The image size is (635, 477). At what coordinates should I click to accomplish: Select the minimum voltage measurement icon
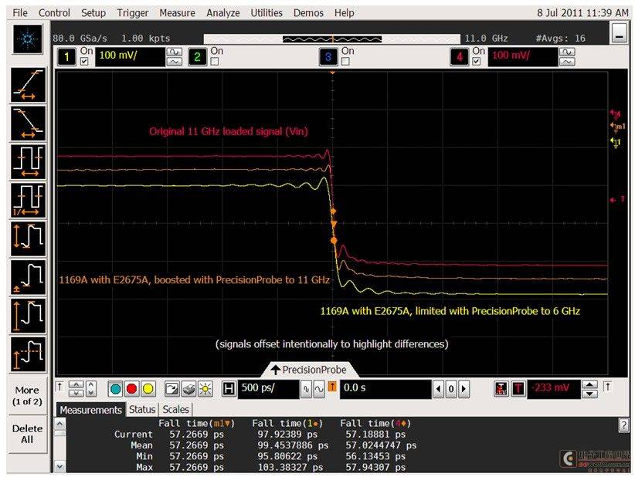tap(28, 277)
